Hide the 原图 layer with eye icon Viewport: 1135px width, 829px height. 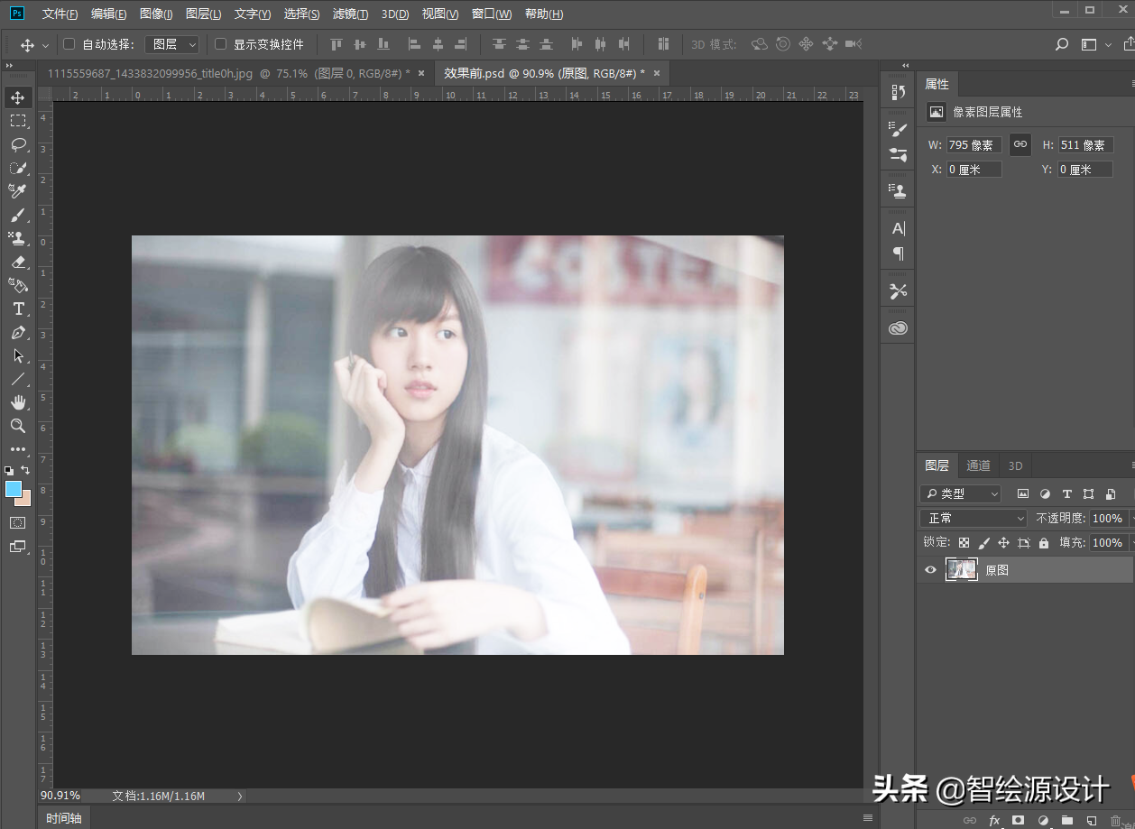[x=930, y=570]
